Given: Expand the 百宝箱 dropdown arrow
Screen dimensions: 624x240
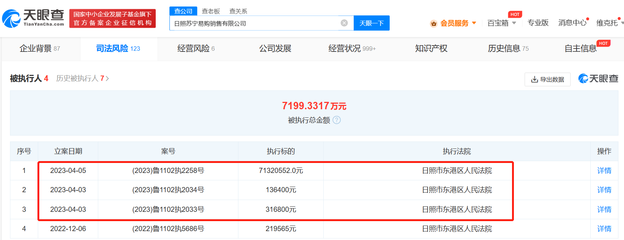Looking at the screenshot, I should (514, 23).
